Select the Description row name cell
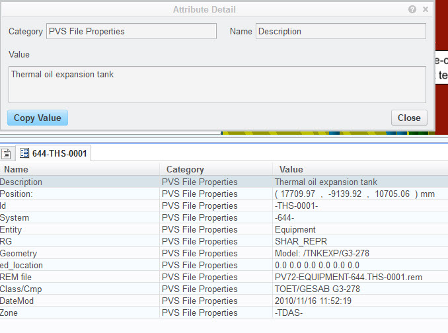The image size is (448, 333). point(80,182)
